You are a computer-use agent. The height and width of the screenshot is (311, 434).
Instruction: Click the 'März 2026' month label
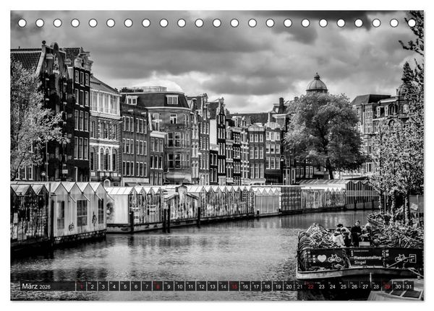pos(36,286)
